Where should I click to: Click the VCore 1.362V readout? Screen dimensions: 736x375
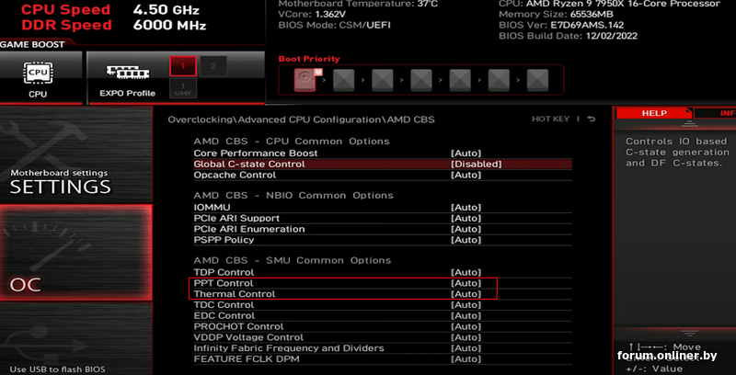(312, 14)
